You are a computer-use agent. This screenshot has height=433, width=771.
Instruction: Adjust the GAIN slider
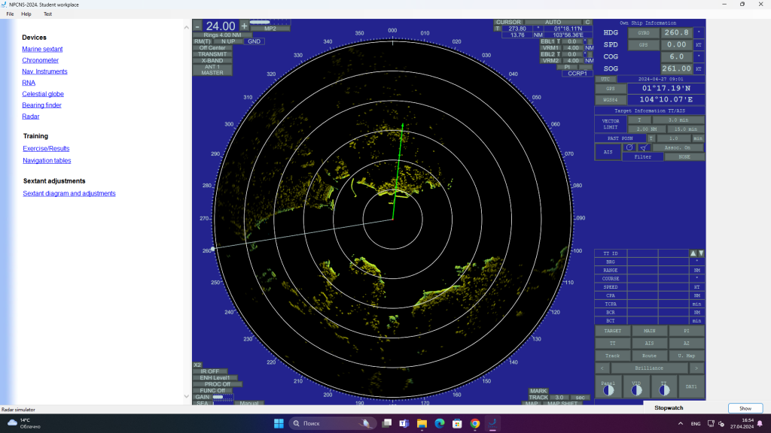pos(223,397)
